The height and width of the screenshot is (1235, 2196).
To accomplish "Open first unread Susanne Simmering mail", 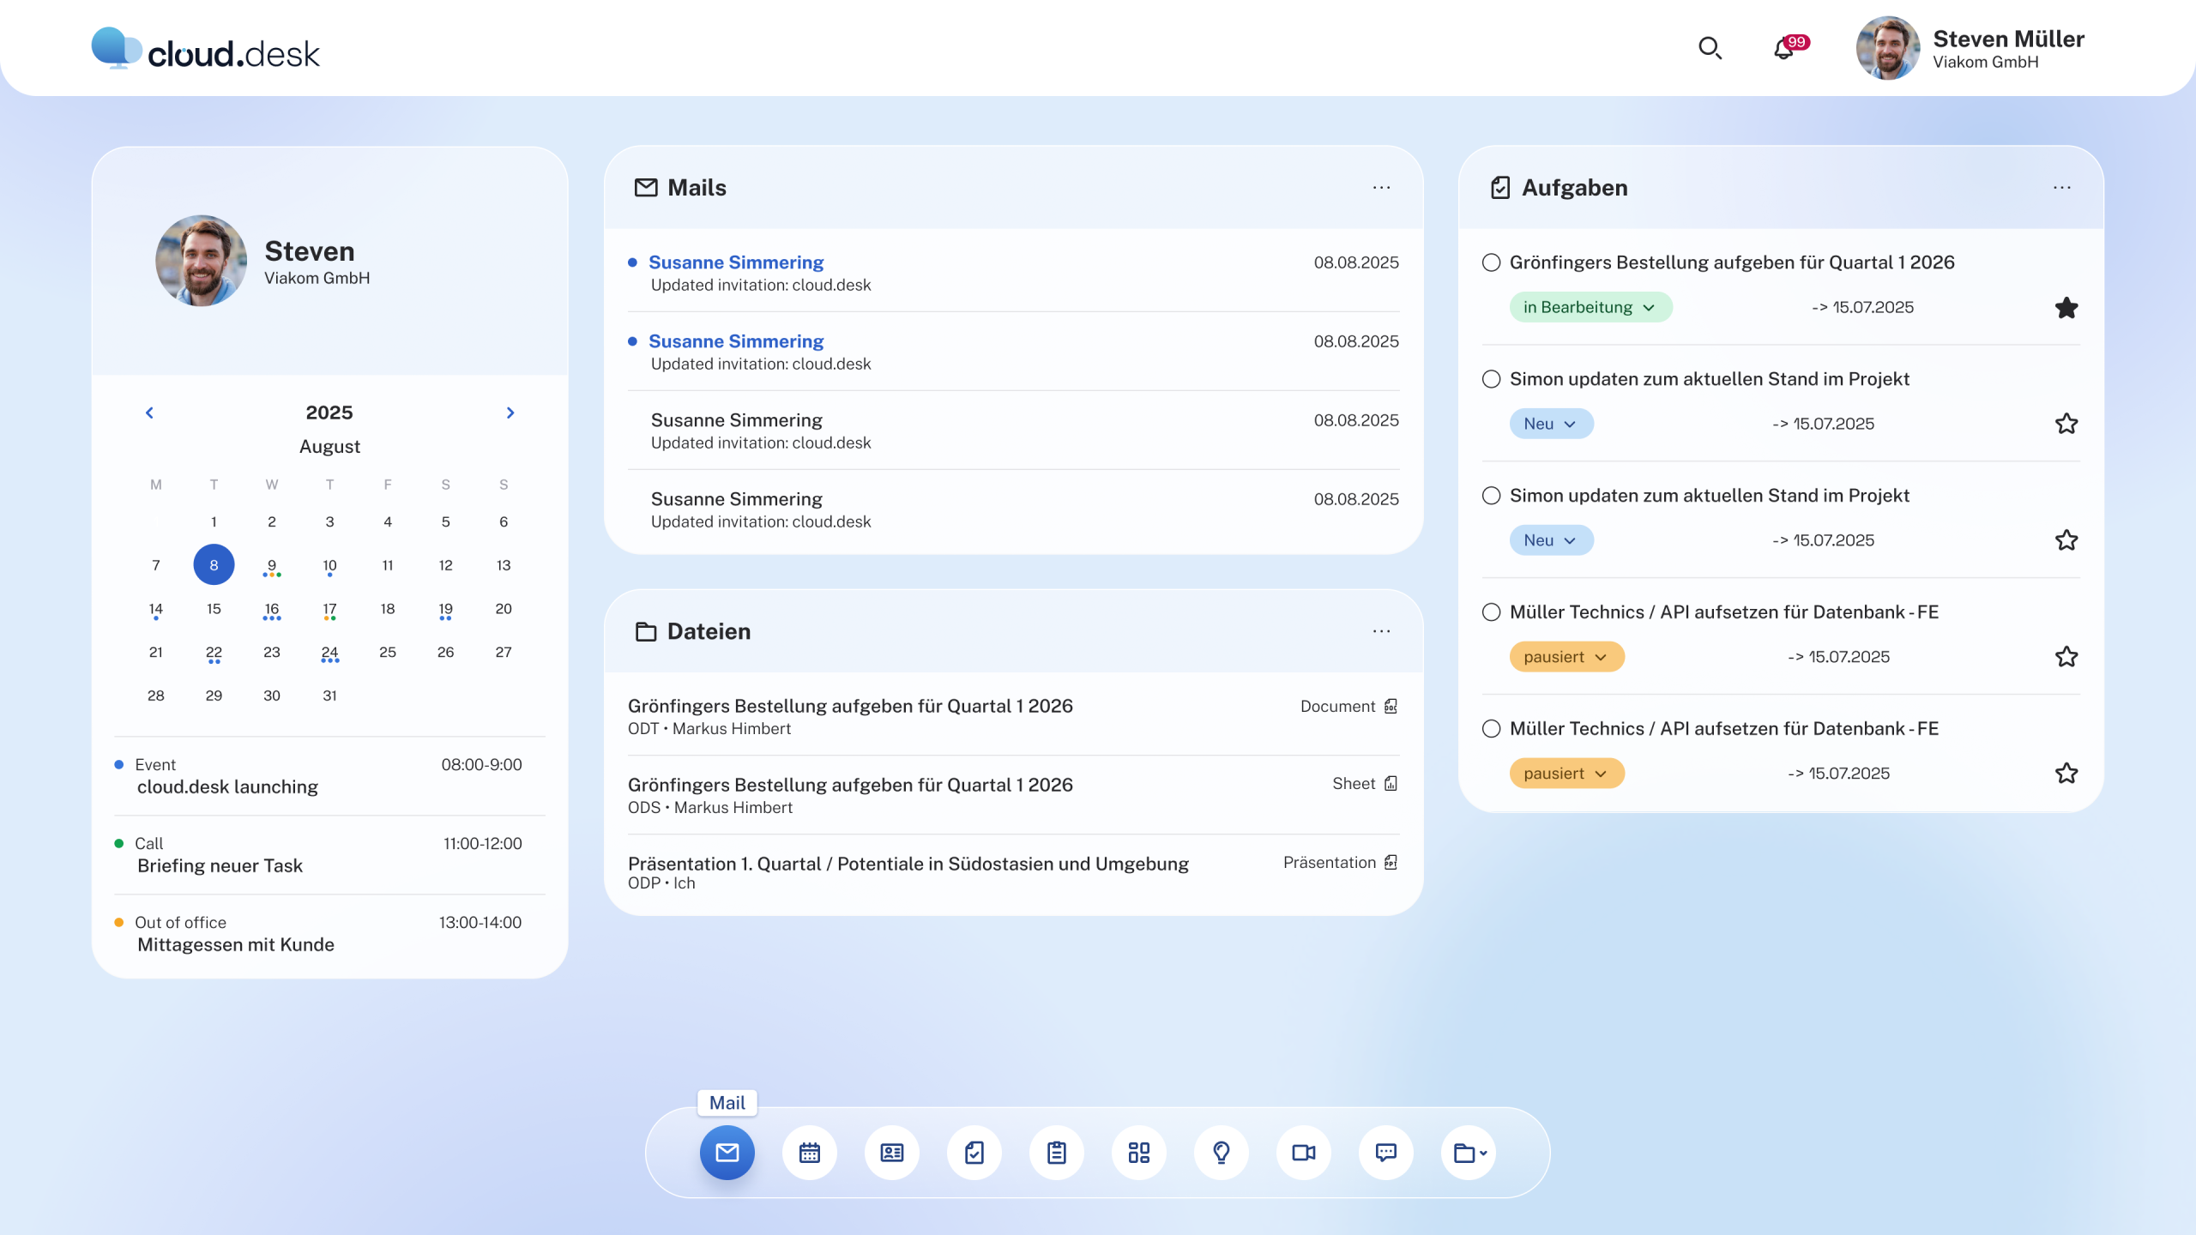I will tap(736, 262).
